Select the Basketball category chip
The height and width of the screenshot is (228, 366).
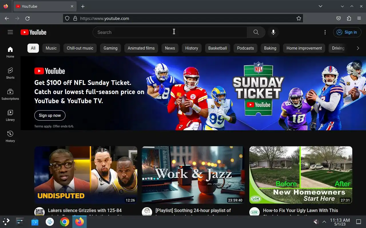[x=218, y=48]
